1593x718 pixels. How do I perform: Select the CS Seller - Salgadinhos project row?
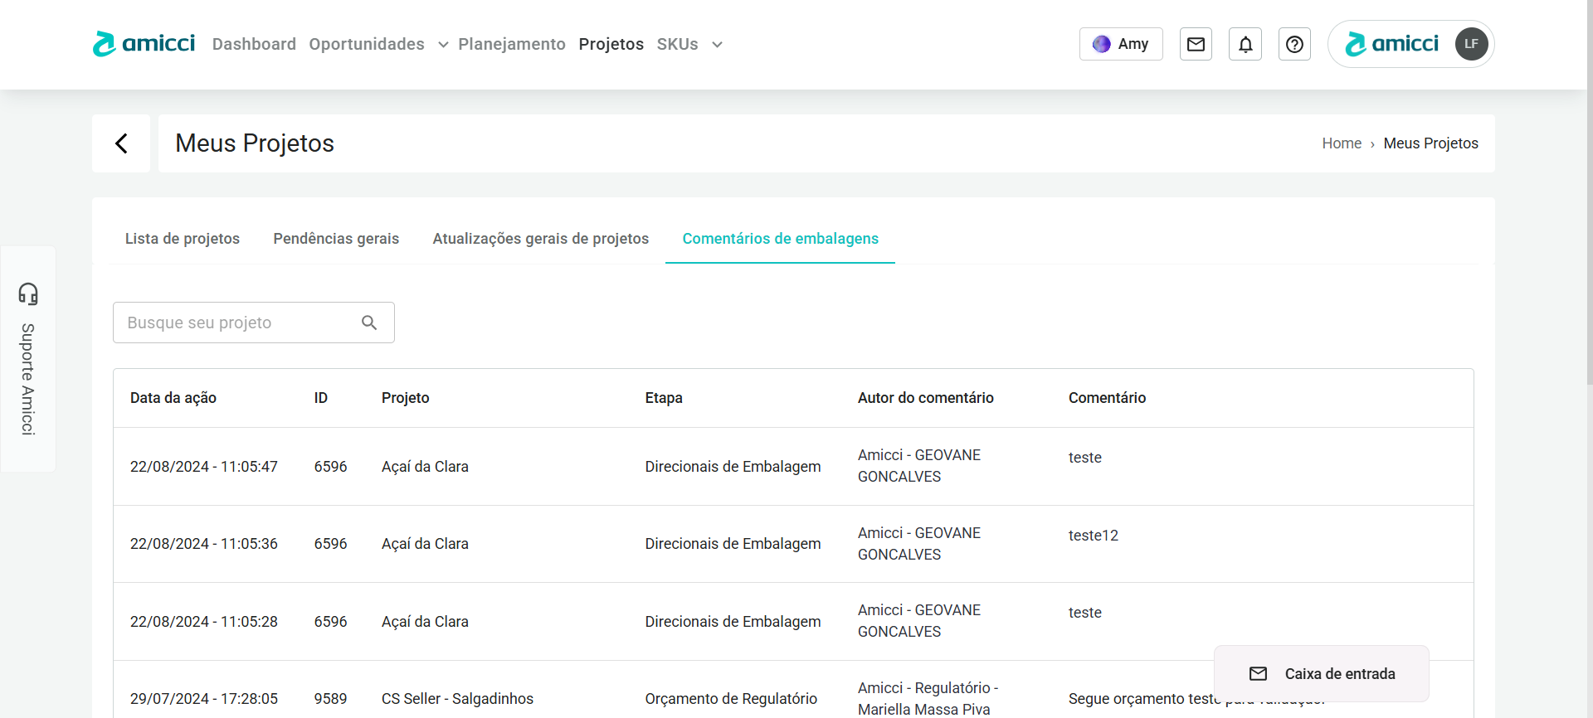tap(457, 698)
